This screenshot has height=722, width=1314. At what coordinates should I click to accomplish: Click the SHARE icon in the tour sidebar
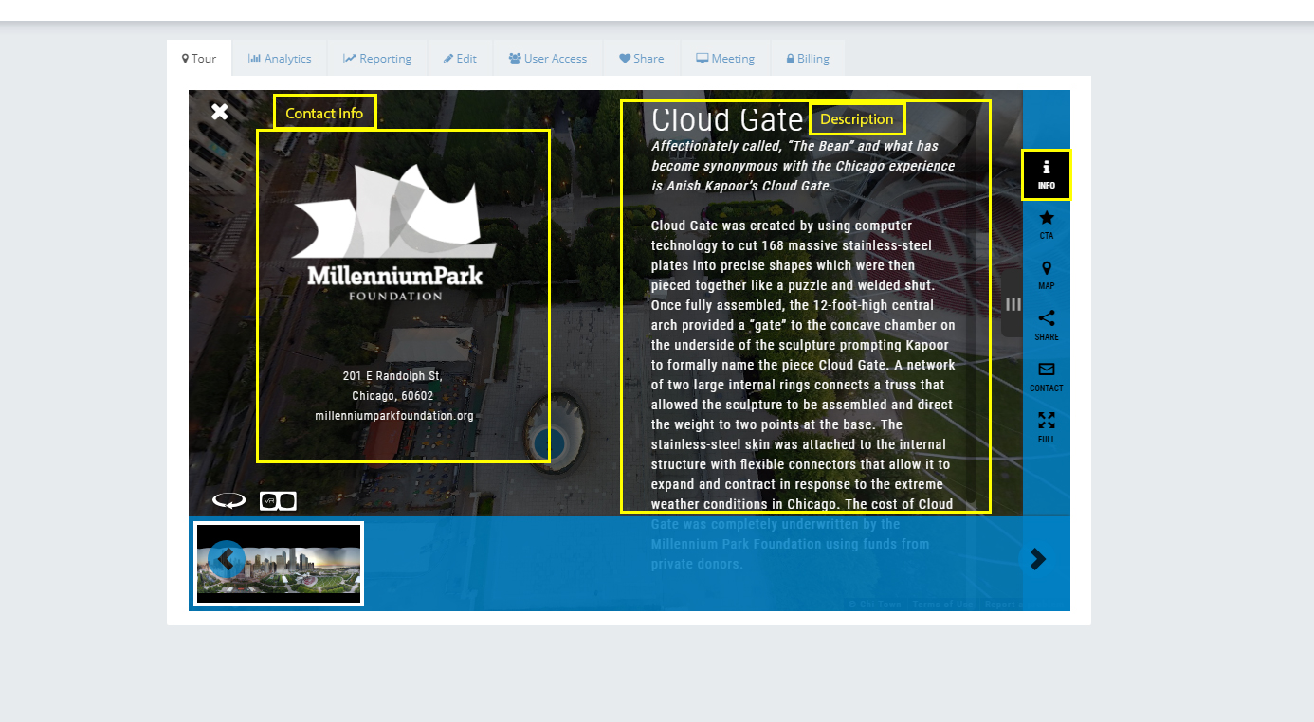point(1047,325)
